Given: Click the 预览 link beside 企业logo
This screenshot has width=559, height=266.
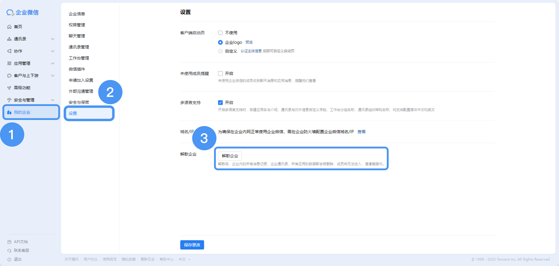Looking at the screenshot, I should pos(249,42).
